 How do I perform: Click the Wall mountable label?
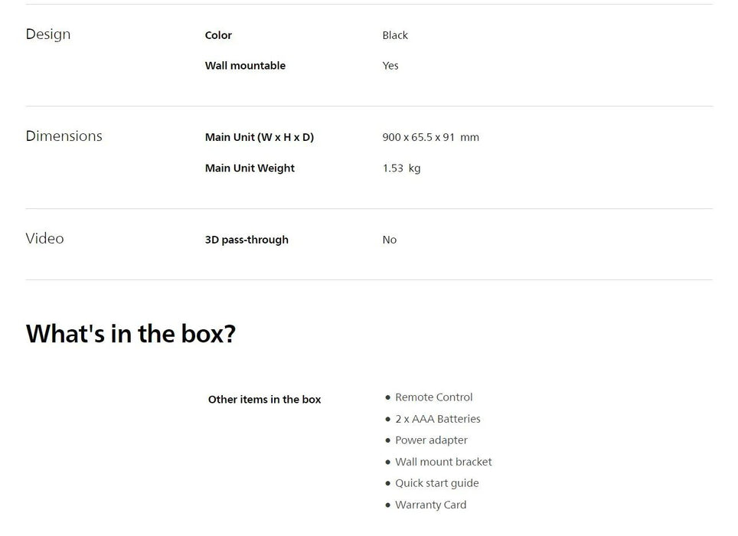245,66
